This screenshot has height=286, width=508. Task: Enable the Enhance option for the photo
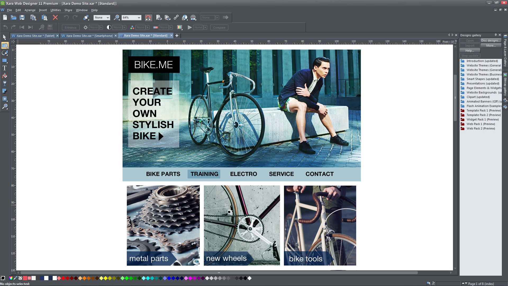[70, 27]
